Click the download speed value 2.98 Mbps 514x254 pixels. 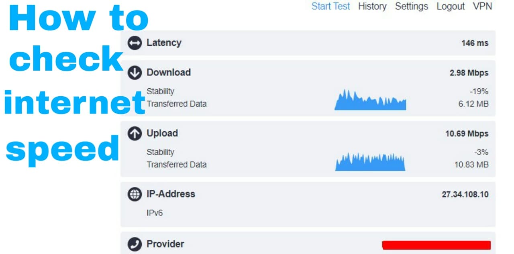click(x=469, y=73)
